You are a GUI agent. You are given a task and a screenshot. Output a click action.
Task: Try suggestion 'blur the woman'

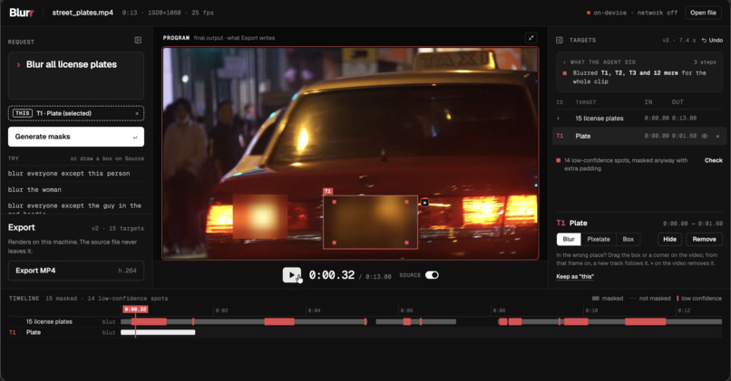[34, 190]
